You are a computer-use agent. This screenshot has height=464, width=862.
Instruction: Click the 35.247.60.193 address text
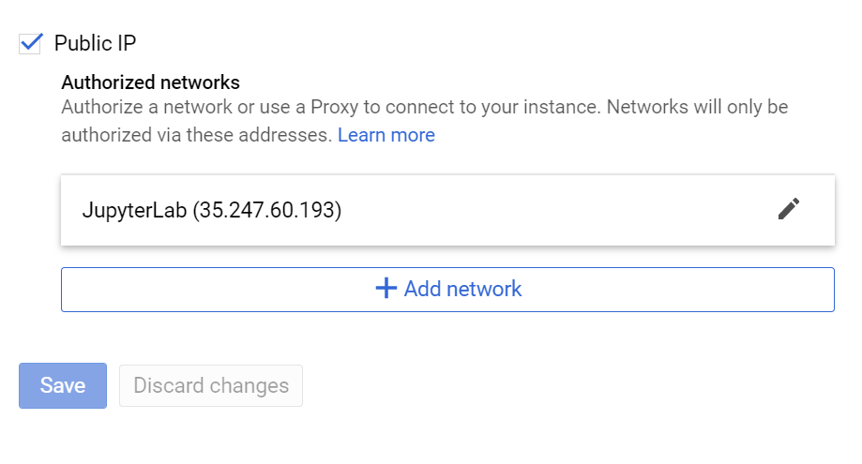(x=266, y=210)
